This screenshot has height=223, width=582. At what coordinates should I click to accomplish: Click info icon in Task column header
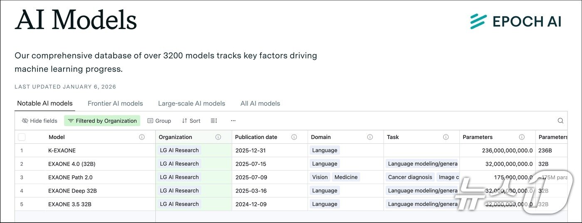click(446, 137)
